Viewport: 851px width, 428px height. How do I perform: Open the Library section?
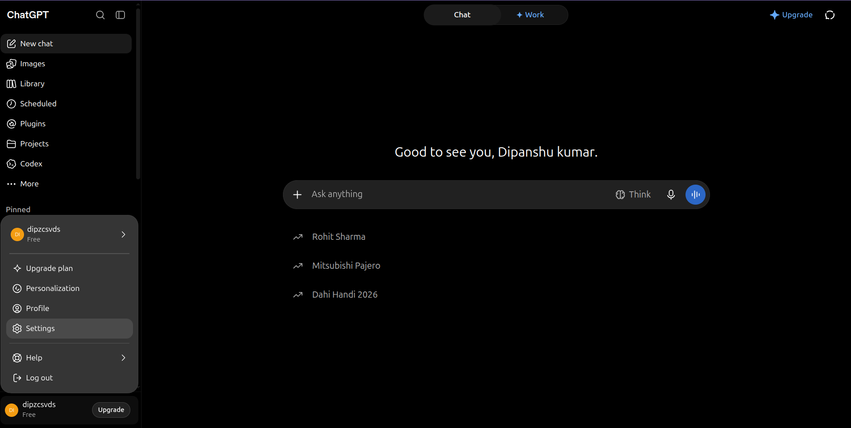(66, 84)
